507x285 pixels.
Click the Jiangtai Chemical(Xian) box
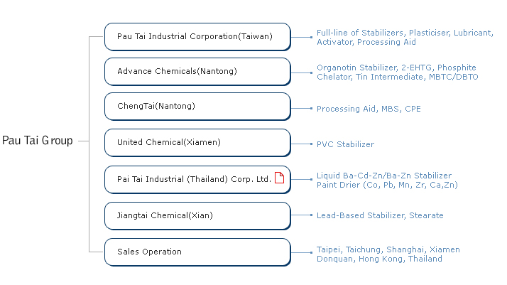pyautogui.click(x=197, y=216)
